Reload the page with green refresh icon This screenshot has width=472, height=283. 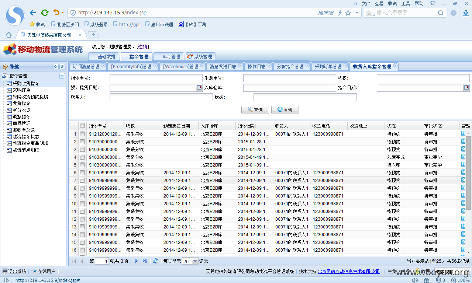(45, 13)
